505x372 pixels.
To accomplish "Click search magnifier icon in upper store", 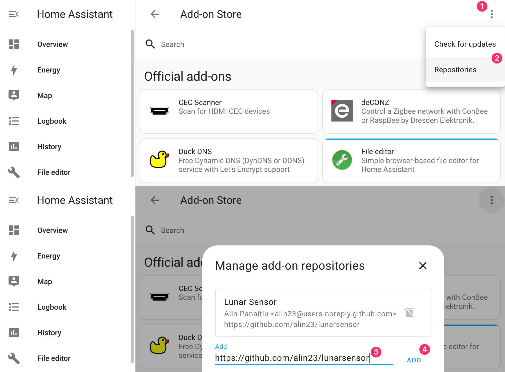I will (x=150, y=44).
